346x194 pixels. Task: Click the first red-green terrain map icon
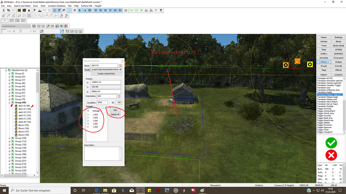tap(19, 10)
